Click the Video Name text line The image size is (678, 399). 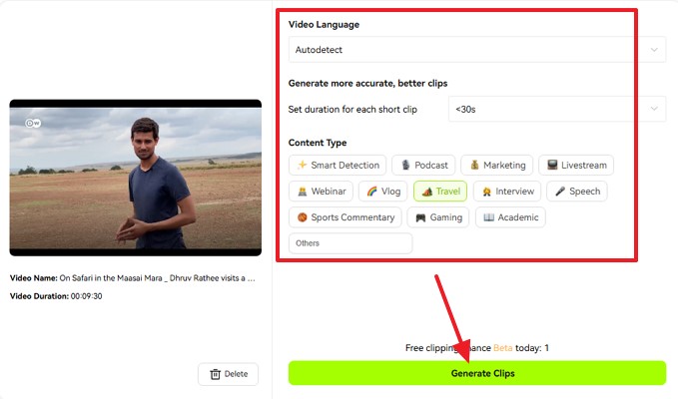point(133,278)
